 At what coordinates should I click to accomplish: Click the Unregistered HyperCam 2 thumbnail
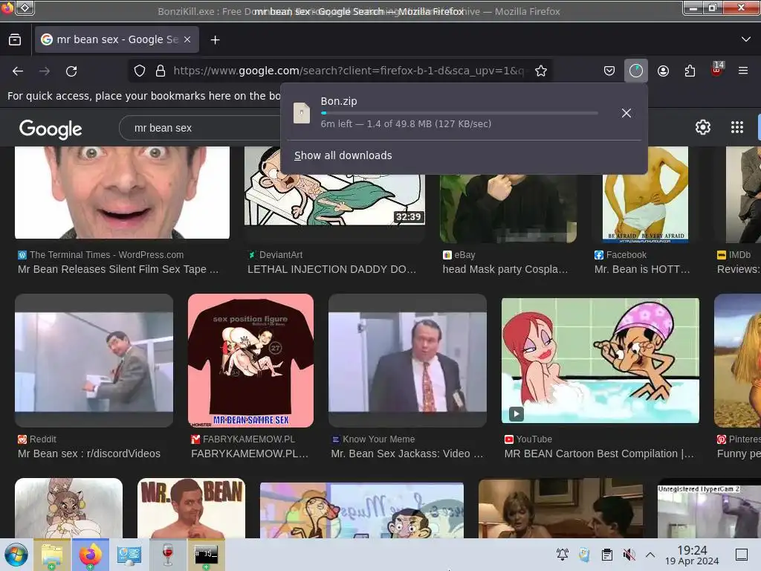click(x=709, y=512)
